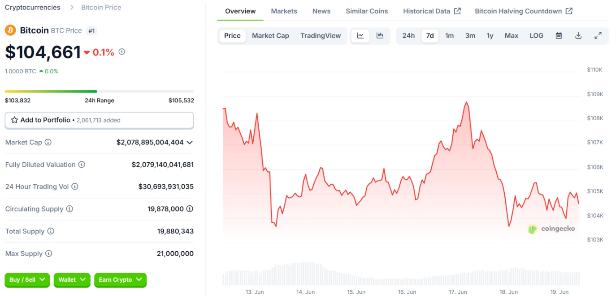Screen dimensions: 616x296
Task: Open the Wallet dropdown
Action: point(72,280)
